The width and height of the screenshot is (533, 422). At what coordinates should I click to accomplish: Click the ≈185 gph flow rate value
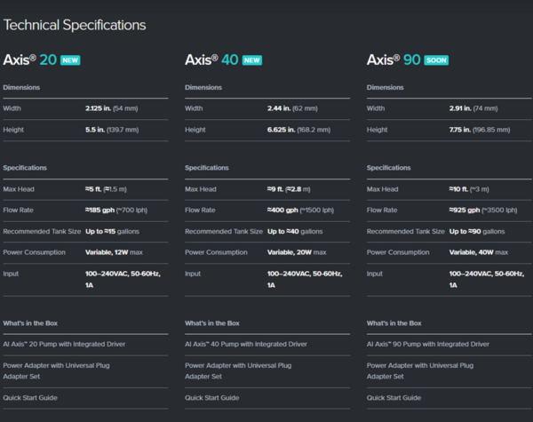(116, 211)
